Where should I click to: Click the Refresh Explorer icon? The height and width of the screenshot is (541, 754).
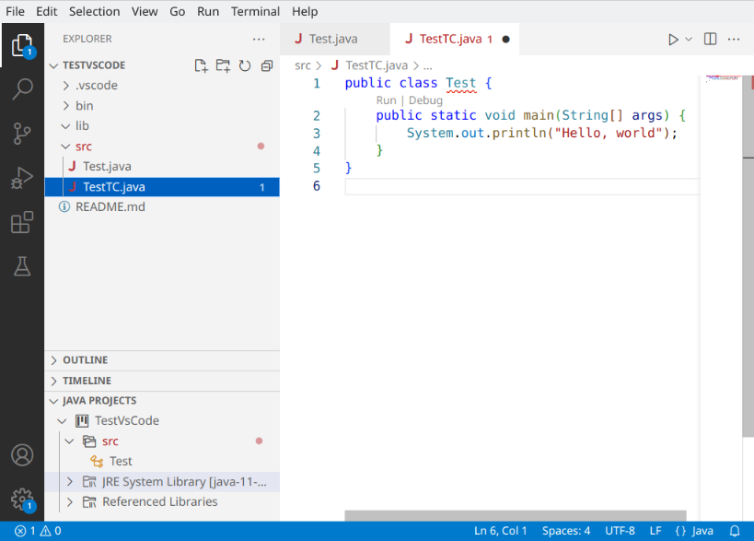(245, 65)
